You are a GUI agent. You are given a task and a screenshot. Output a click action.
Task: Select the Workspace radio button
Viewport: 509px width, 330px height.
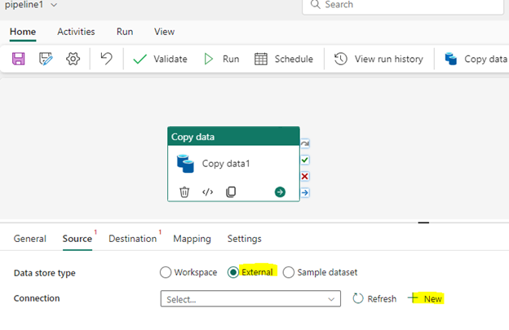click(166, 272)
